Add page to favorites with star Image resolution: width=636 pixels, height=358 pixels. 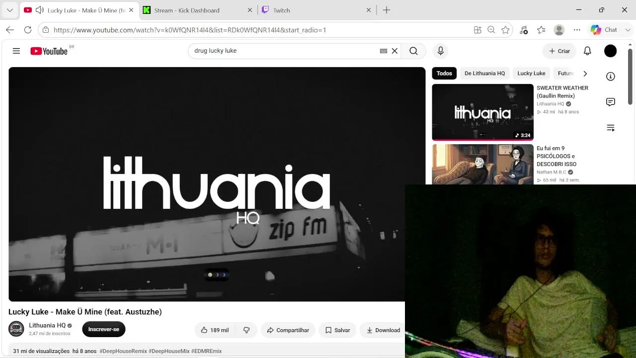point(505,30)
